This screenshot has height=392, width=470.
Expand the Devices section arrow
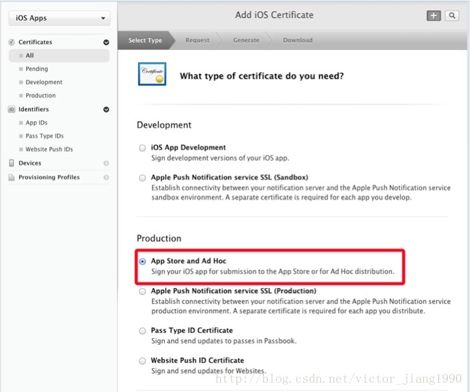pyautogui.click(x=106, y=163)
